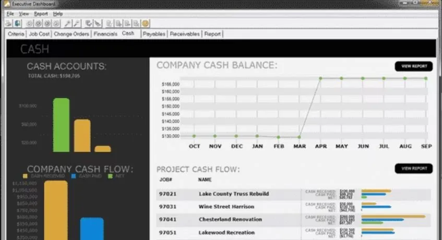Switch to the Criteria tab
The height and width of the screenshot is (240, 442).
pyautogui.click(x=16, y=34)
